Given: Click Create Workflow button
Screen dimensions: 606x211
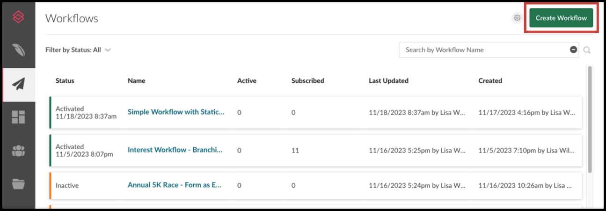Looking at the screenshot, I should tap(561, 18).
